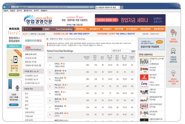The height and width of the screenshot is (124, 185).
Task: Select 소자본아이템 Top 30
Action: pyautogui.click(x=32, y=83)
